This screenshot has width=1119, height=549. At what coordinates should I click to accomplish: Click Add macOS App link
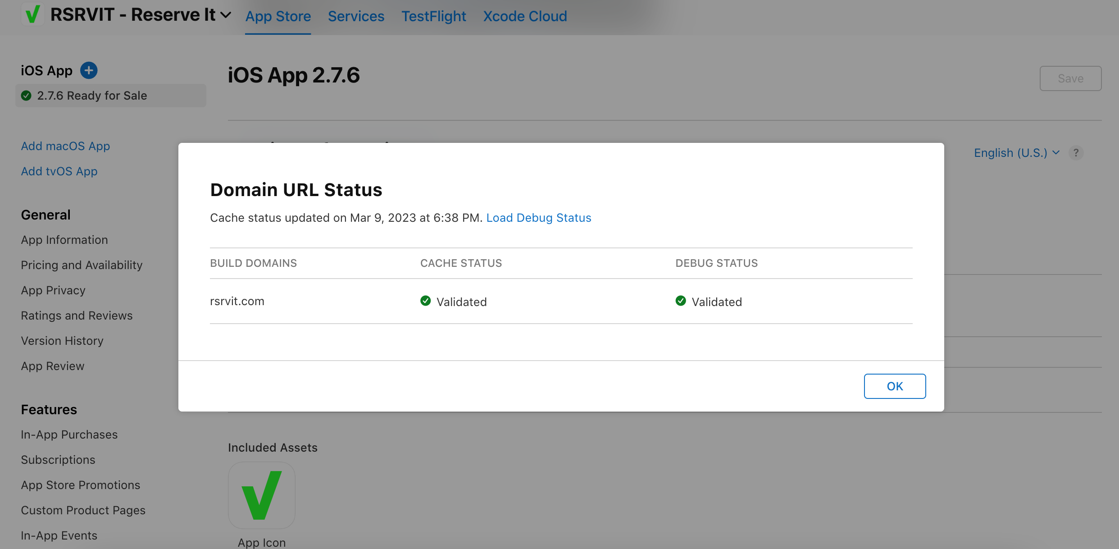(x=65, y=146)
